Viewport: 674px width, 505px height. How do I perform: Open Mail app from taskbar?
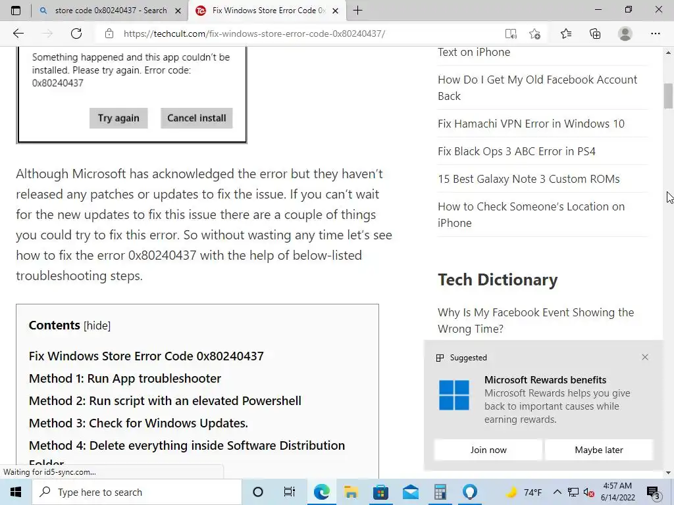[411, 492]
